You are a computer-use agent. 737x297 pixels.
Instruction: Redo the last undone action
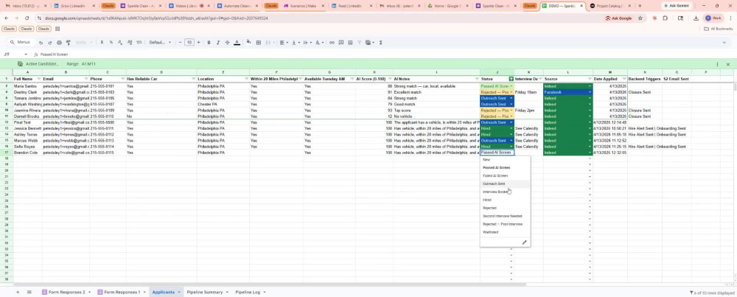click(50, 42)
